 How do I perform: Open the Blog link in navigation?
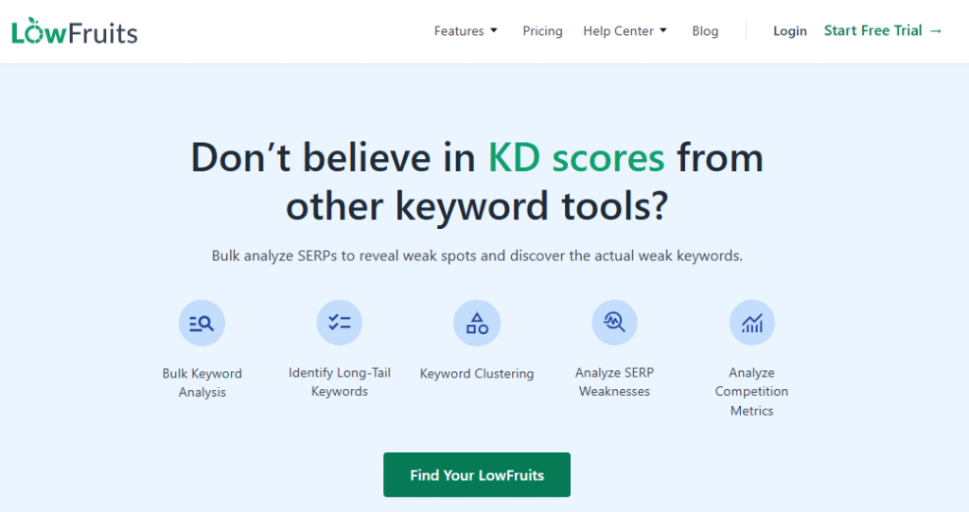click(705, 31)
